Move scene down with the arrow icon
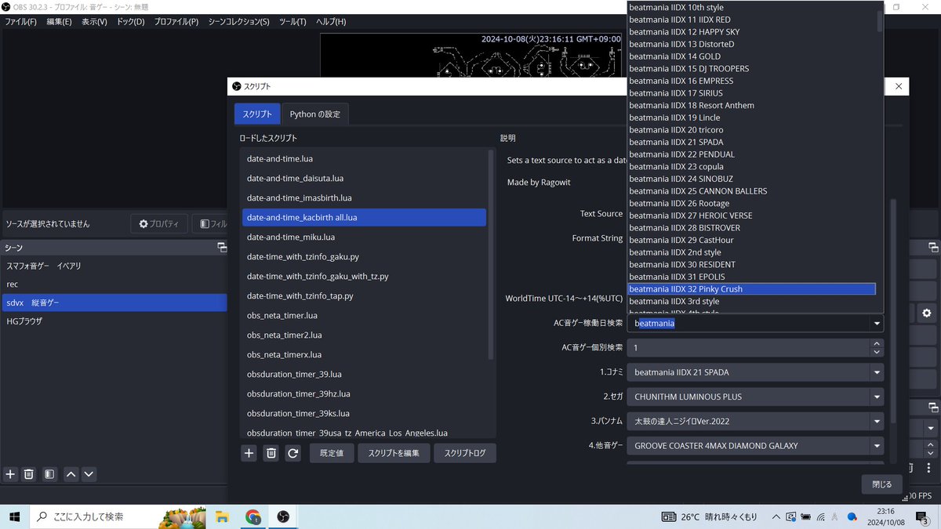Image resolution: width=941 pixels, height=529 pixels. pos(89,474)
